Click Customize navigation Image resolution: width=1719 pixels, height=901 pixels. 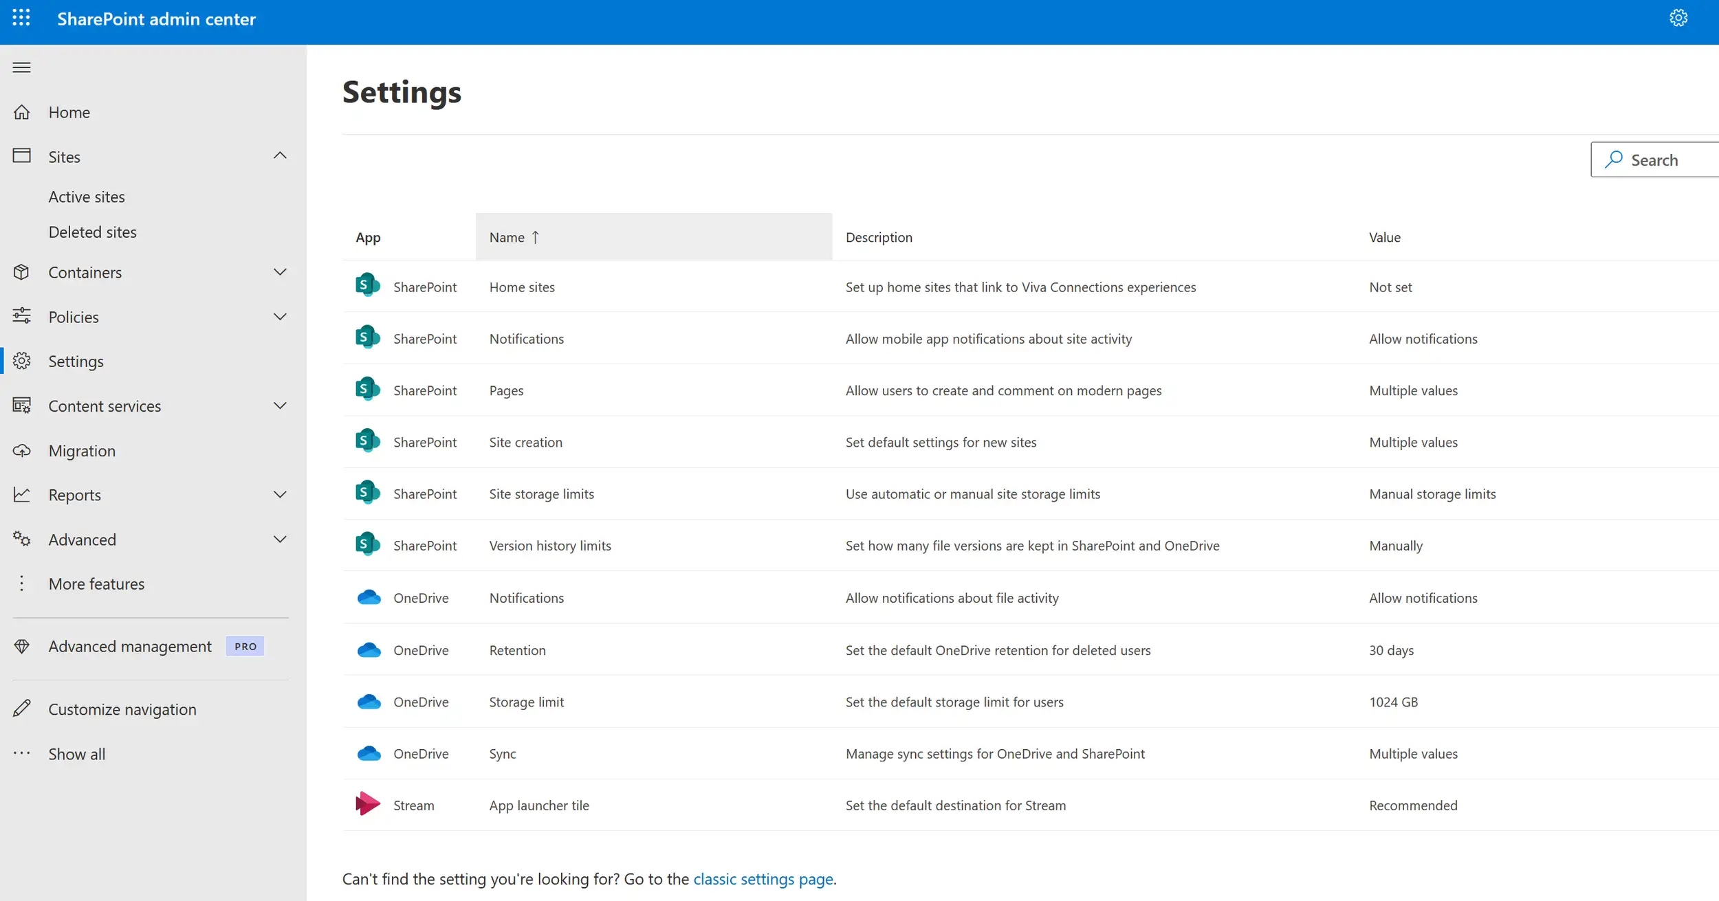tap(122, 709)
